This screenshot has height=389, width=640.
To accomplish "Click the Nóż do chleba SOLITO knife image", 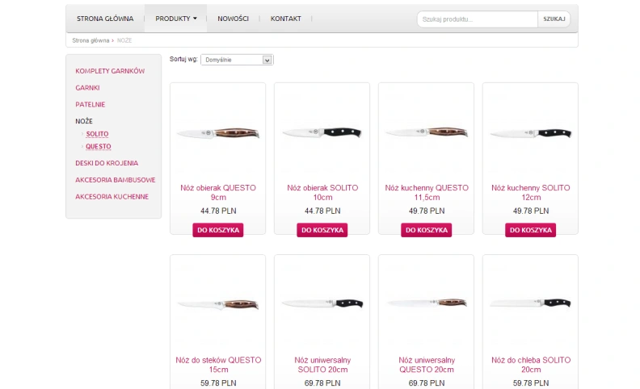I will [530, 303].
